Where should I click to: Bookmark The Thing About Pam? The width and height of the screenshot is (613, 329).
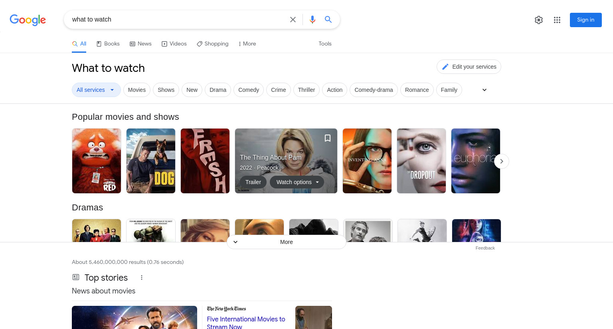[x=328, y=138]
